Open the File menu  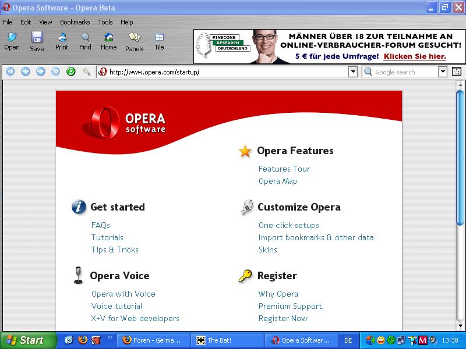[x=8, y=22]
